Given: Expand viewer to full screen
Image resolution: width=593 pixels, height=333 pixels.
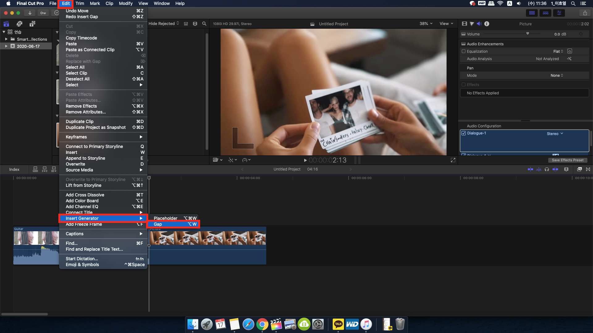Looking at the screenshot, I should point(453,160).
